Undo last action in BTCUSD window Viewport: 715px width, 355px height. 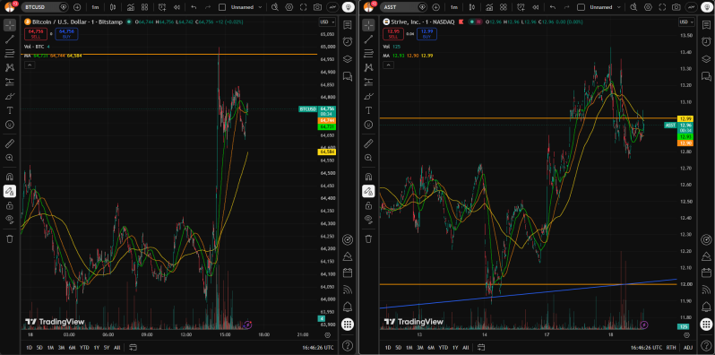pos(194,7)
